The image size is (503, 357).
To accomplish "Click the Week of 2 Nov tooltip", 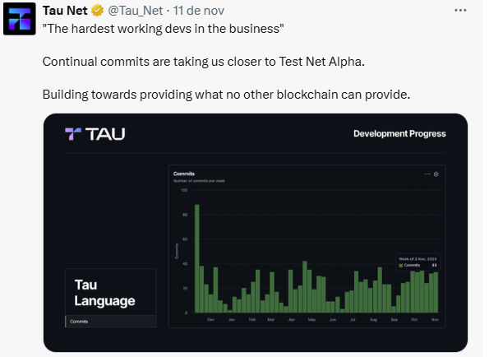I will [x=418, y=262].
